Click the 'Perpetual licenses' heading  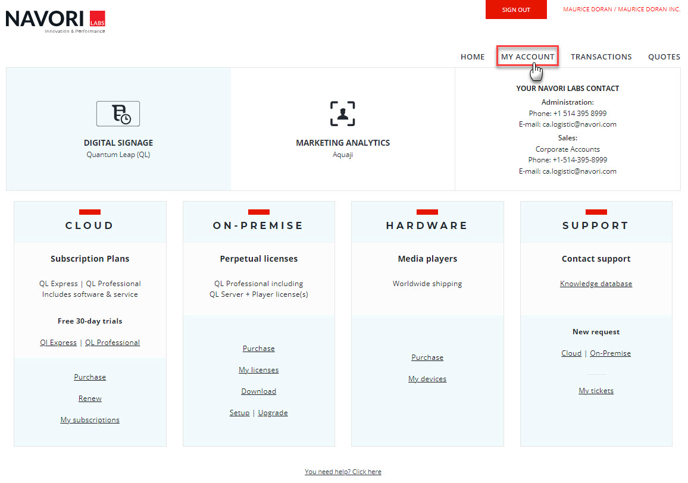coord(258,259)
